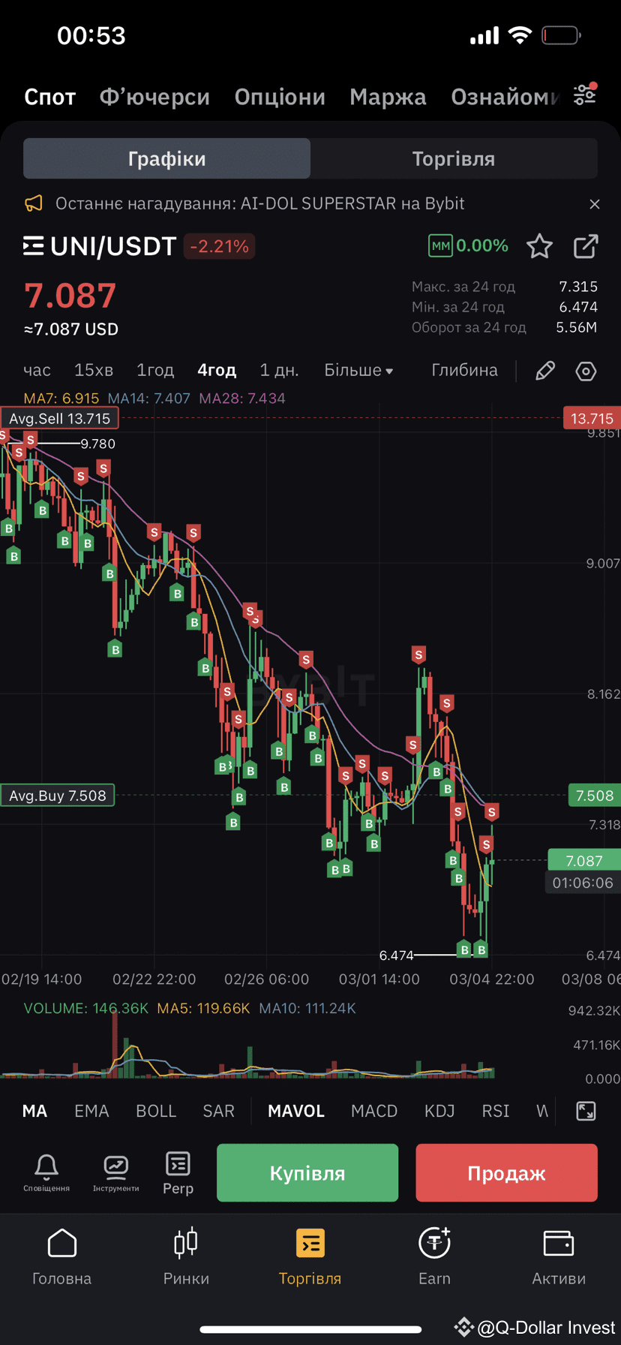Select the час line-chart interval
Screen dimensions: 621x1345
pyautogui.click(x=37, y=370)
